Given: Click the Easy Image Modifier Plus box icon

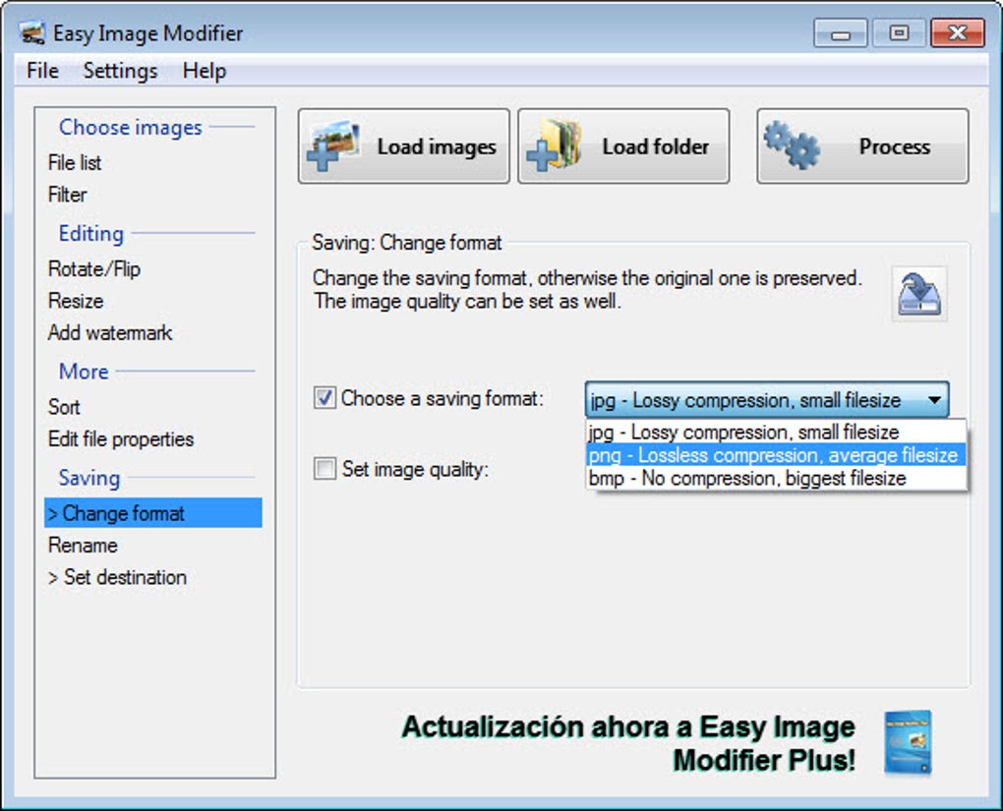Looking at the screenshot, I should 908,743.
